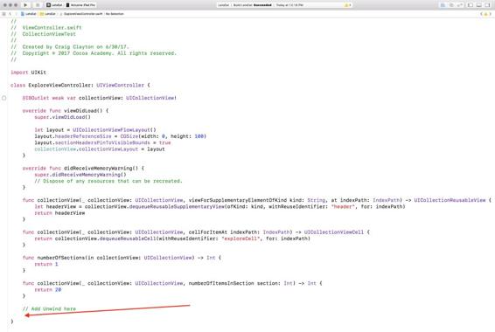This screenshot has height=332, width=495.
Task: Click 'sectionHeadersPinToVisibleBounds' property text
Action: (102, 142)
